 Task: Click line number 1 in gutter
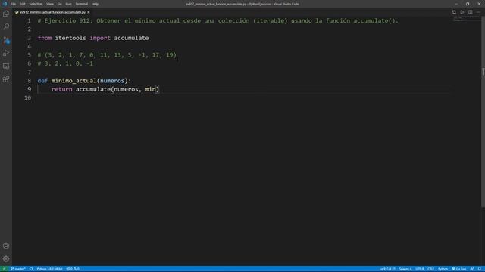click(30, 20)
